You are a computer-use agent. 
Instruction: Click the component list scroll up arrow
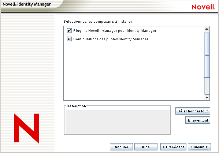207,29
